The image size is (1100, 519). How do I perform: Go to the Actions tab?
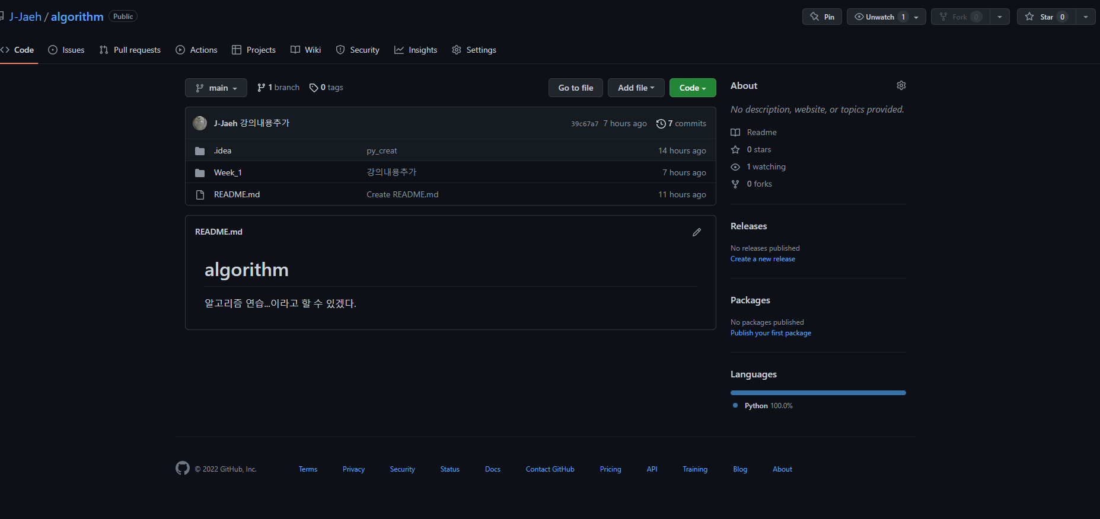pyautogui.click(x=196, y=50)
